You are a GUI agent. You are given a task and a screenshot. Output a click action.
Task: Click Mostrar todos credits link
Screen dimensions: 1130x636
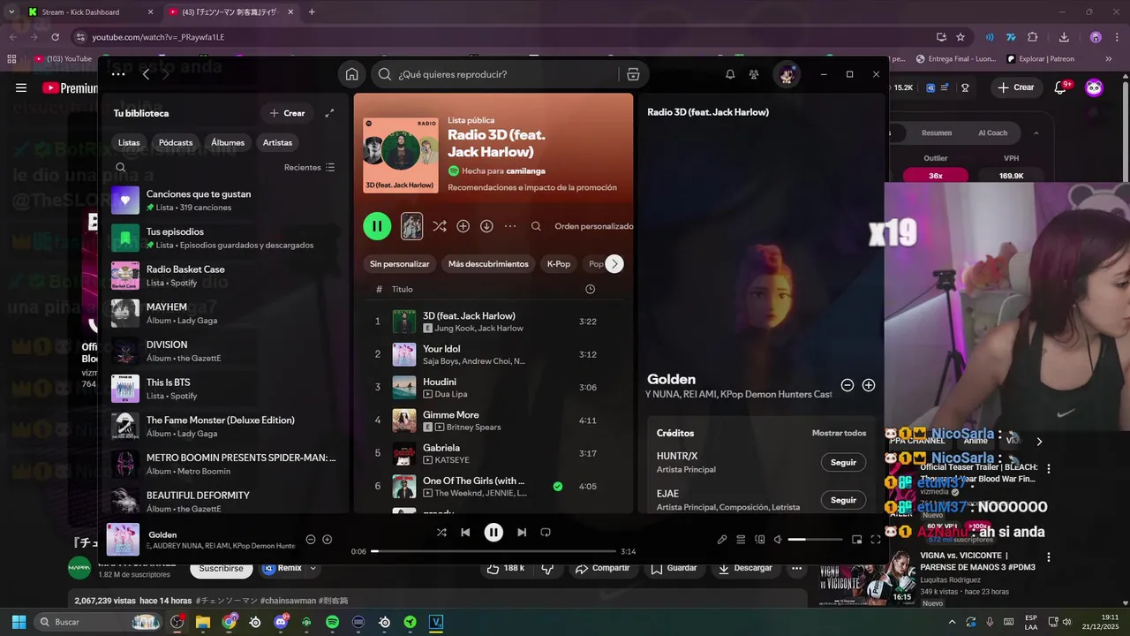click(839, 433)
